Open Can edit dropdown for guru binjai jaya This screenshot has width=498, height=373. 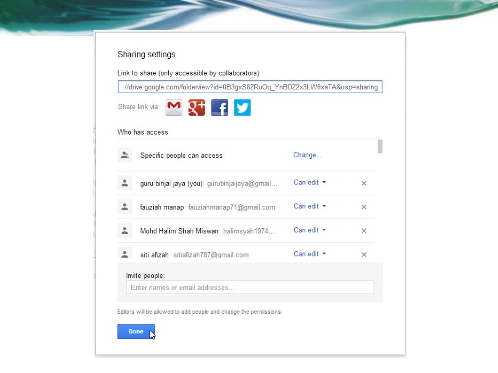pyautogui.click(x=310, y=183)
